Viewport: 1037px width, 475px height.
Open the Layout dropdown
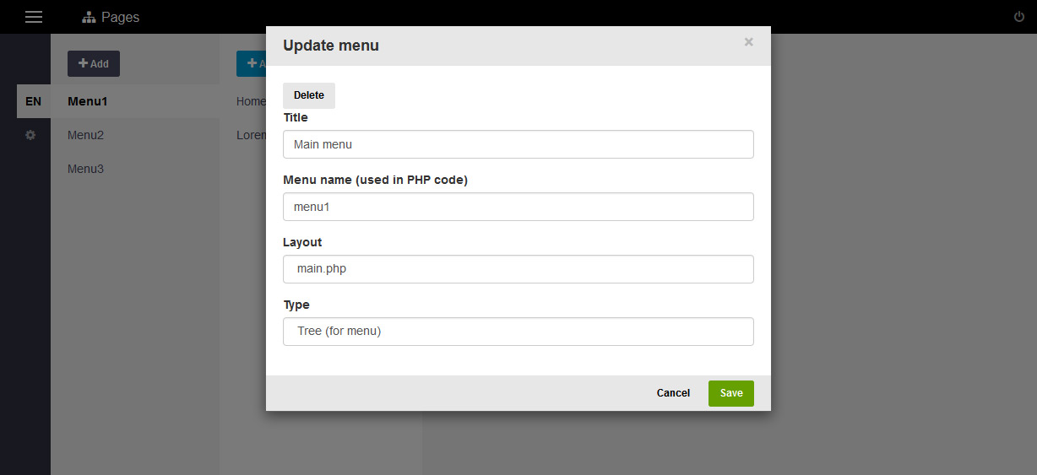tap(518, 269)
